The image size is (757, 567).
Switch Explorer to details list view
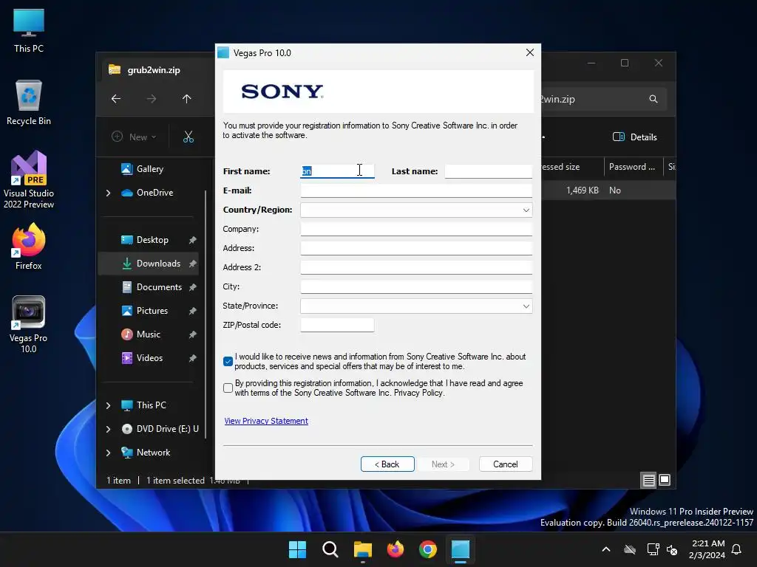coord(648,480)
